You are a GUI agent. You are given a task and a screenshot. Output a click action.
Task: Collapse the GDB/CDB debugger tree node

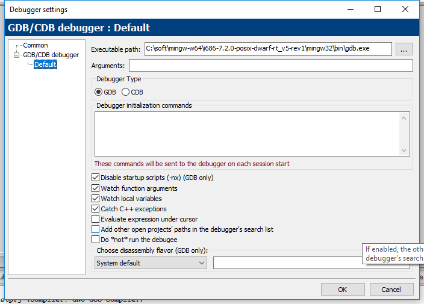click(17, 55)
